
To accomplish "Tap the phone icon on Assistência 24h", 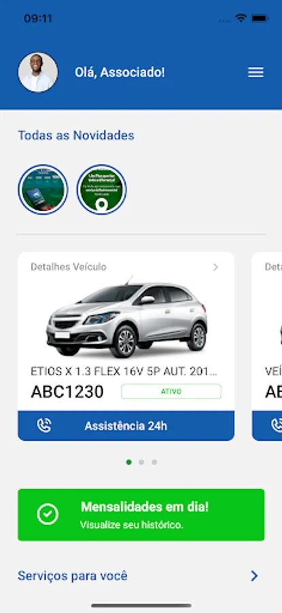I will pos(44,425).
